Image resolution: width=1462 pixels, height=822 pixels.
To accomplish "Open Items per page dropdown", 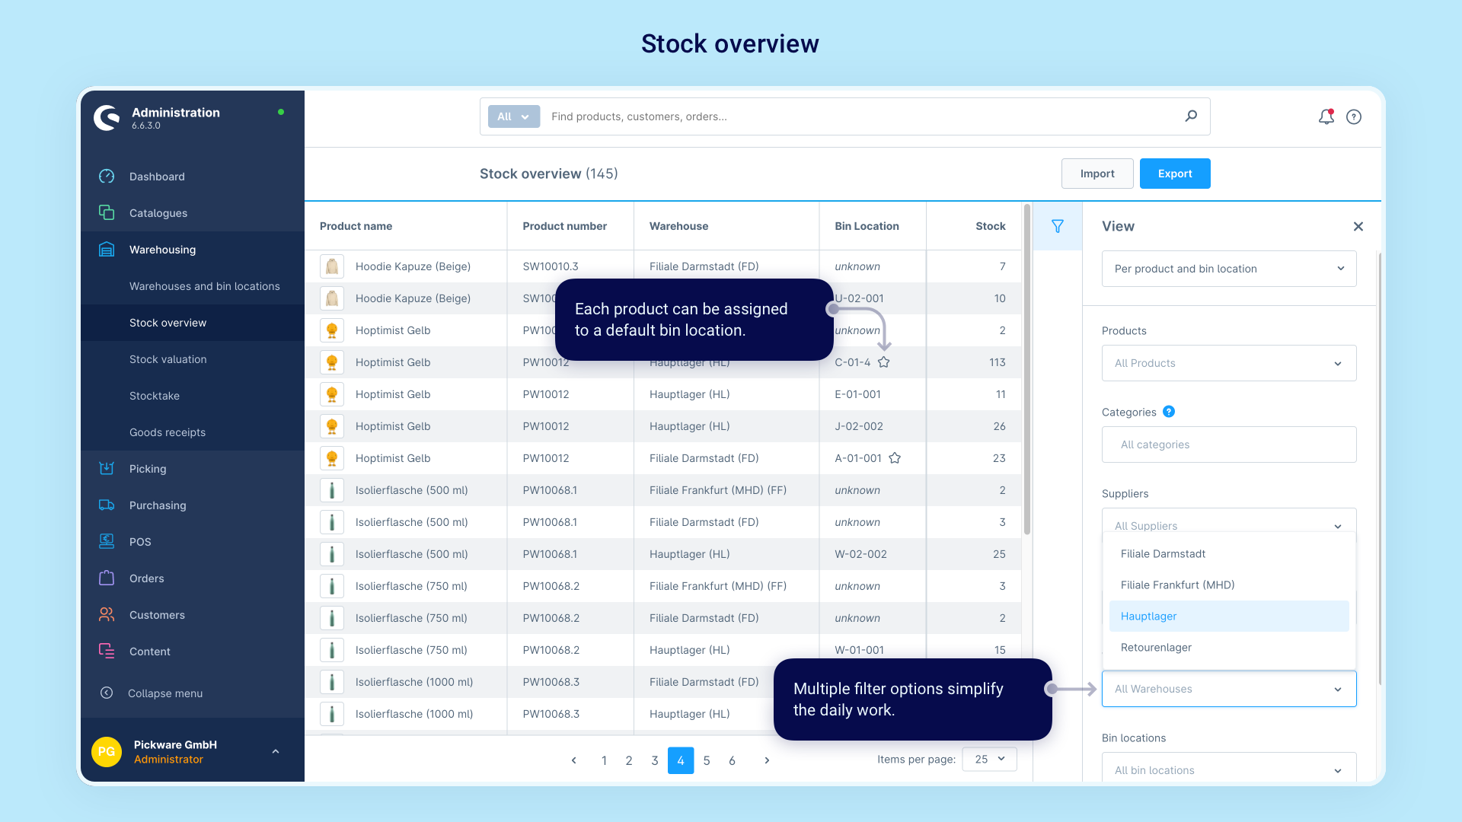I will [989, 760].
